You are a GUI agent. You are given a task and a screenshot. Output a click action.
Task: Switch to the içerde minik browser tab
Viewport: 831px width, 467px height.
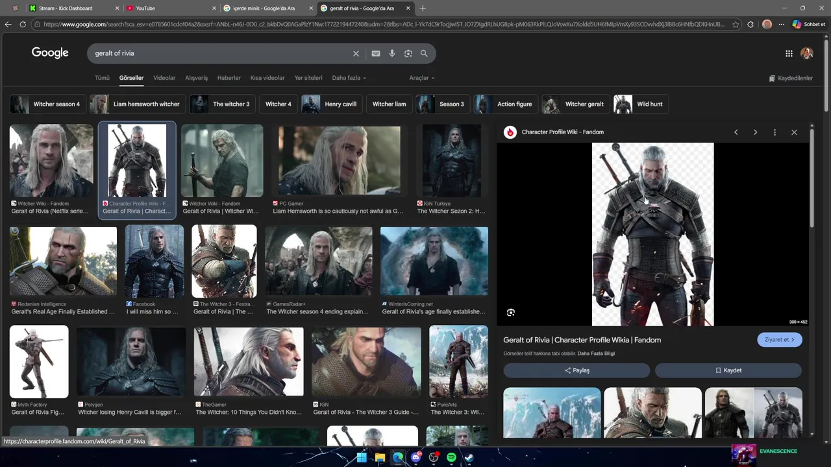tap(267, 8)
